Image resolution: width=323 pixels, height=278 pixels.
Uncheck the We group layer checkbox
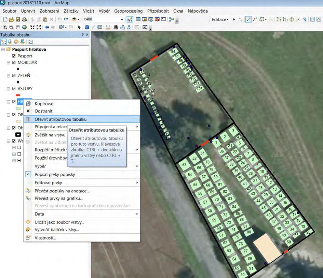[x=14, y=141]
